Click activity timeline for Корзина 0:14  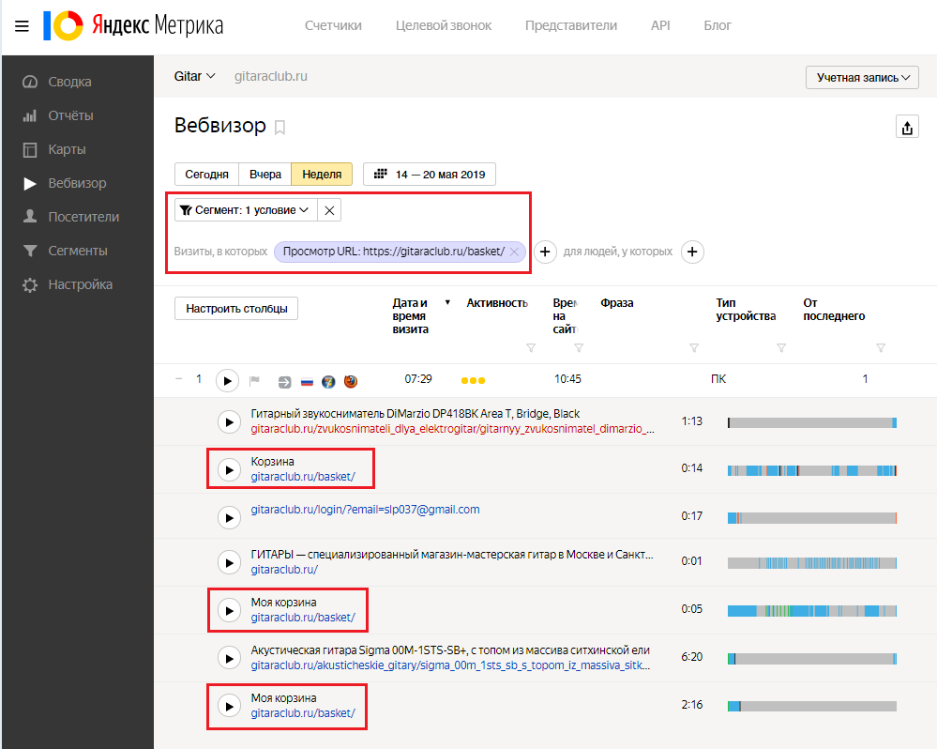(812, 470)
